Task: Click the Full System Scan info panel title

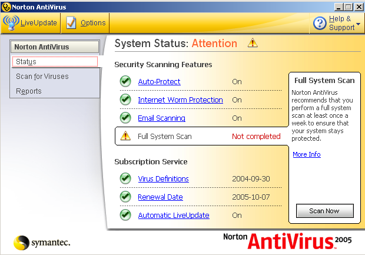Action: pyautogui.click(x=324, y=80)
